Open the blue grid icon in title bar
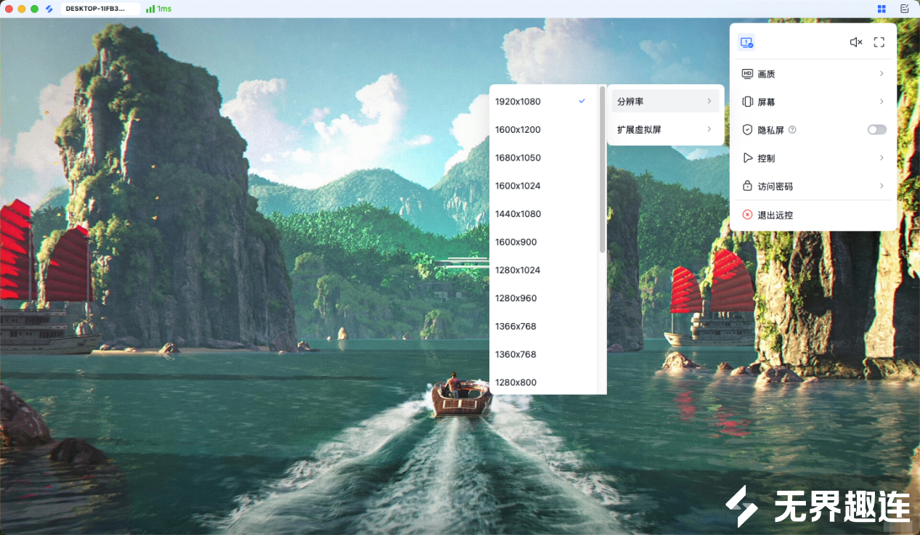Viewport: 920px width, 535px height. [882, 9]
